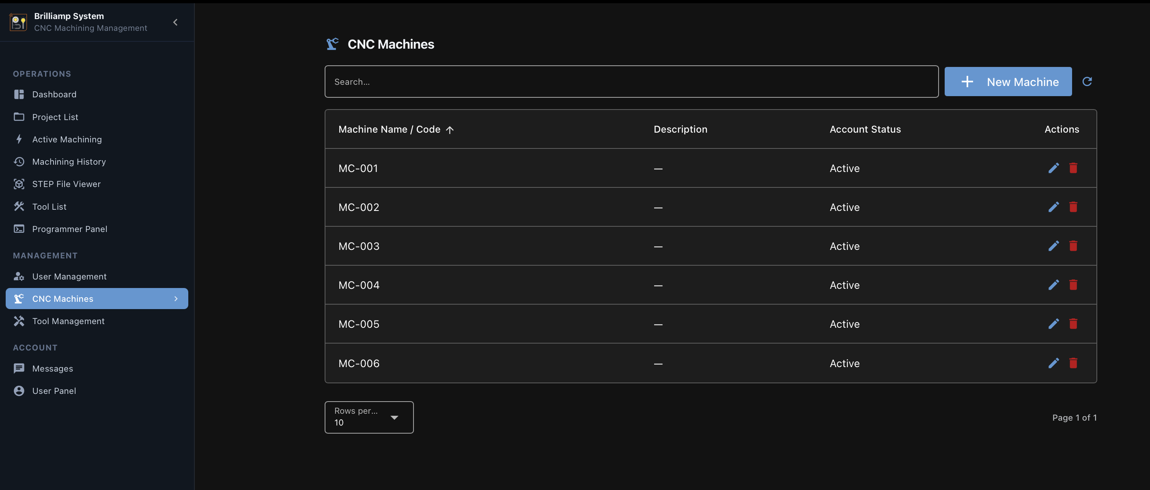Open the STEP File Viewer

97,184
